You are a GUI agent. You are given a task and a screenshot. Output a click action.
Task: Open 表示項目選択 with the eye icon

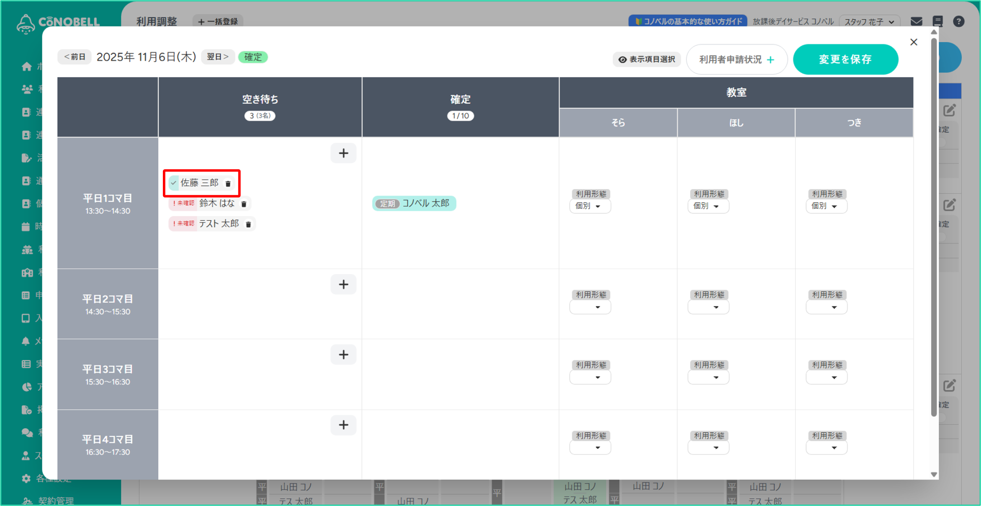click(x=647, y=59)
